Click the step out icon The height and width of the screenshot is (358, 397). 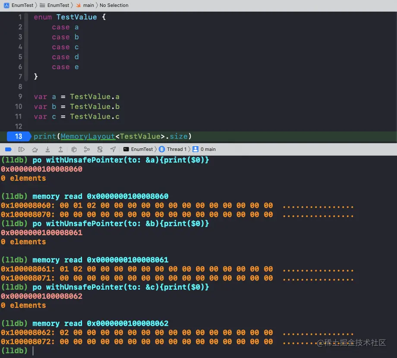click(x=60, y=149)
